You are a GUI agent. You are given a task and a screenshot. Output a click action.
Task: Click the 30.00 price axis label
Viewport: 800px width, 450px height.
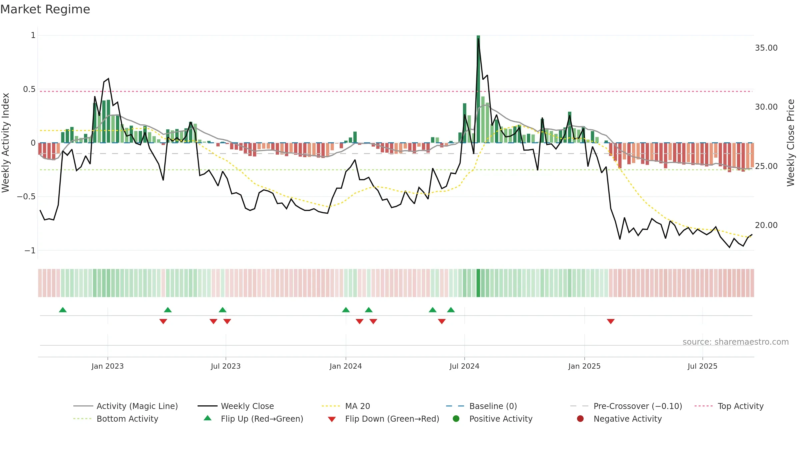pyautogui.click(x=766, y=107)
